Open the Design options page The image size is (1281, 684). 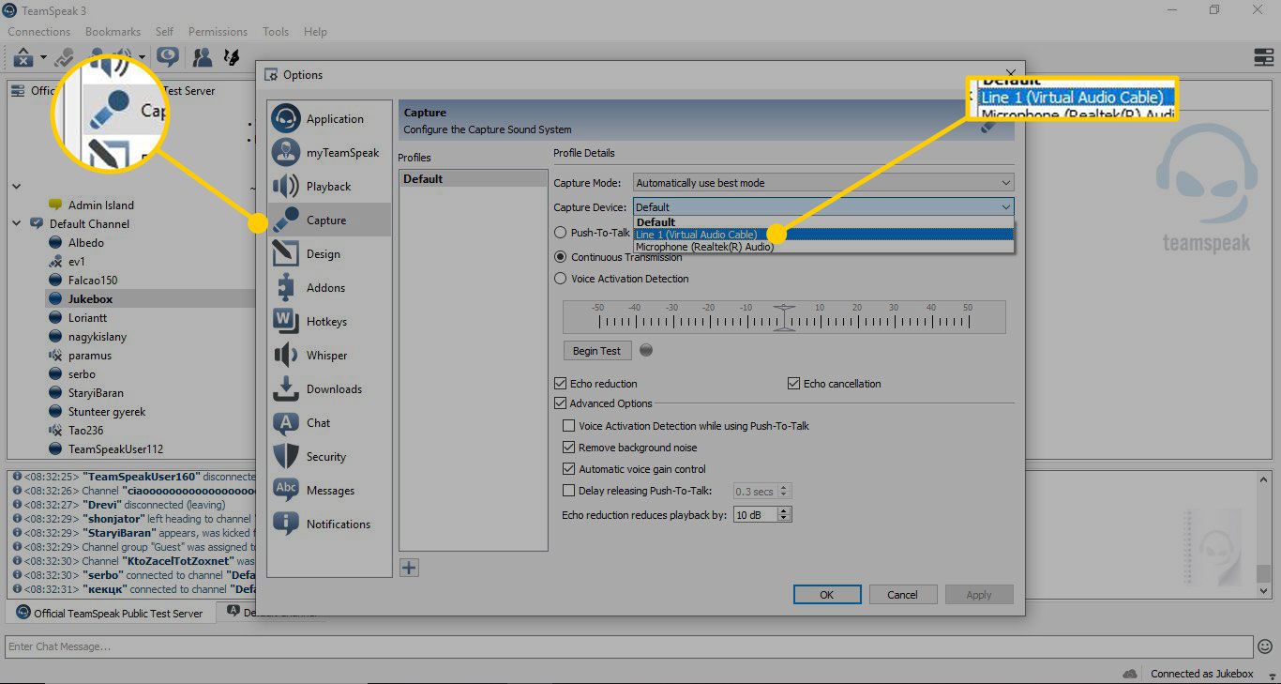point(329,254)
